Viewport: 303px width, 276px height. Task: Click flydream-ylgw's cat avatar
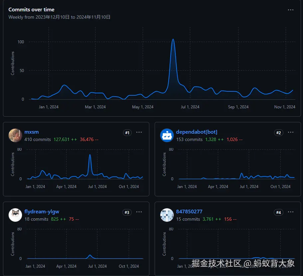(x=15, y=215)
